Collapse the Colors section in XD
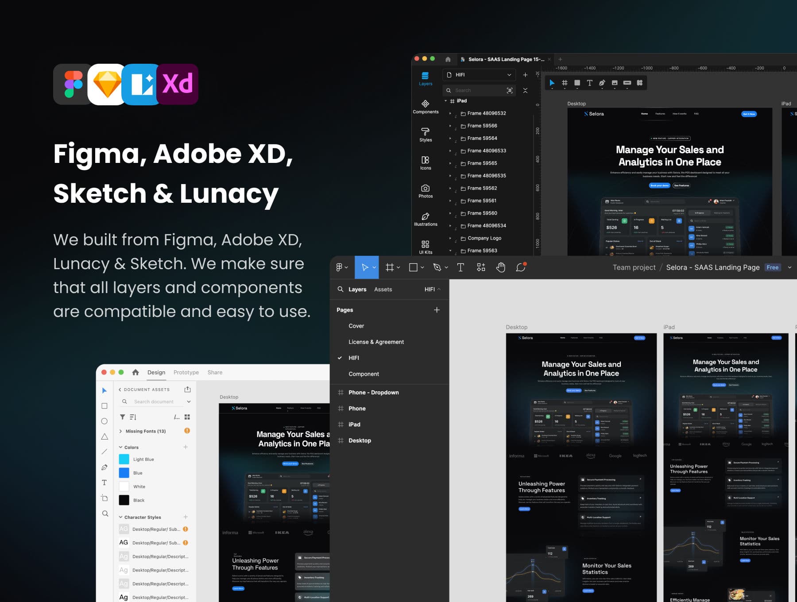 [x=120, y=447]
